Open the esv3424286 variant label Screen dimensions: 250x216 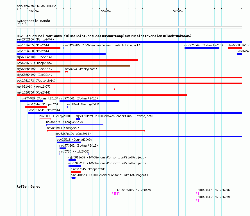pos(101,45)
